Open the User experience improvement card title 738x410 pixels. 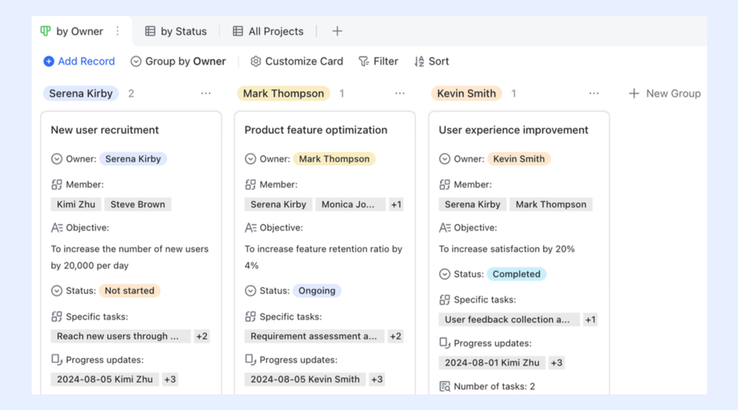(514, 130)
